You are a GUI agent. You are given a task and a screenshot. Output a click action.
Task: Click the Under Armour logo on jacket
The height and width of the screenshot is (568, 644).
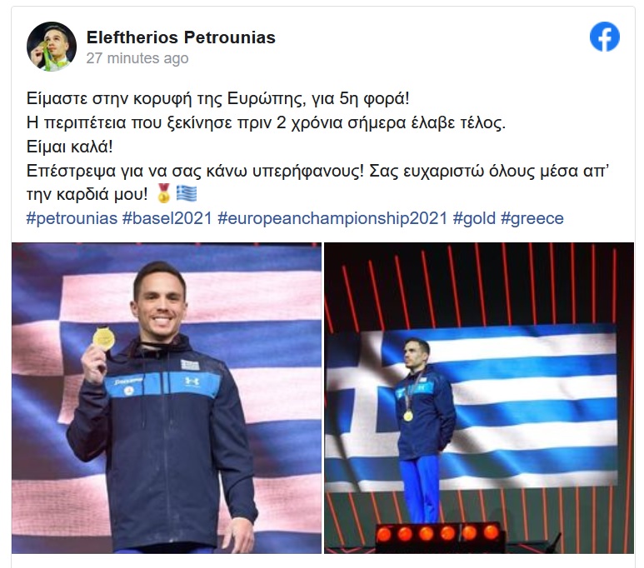[x=192, y=381]
